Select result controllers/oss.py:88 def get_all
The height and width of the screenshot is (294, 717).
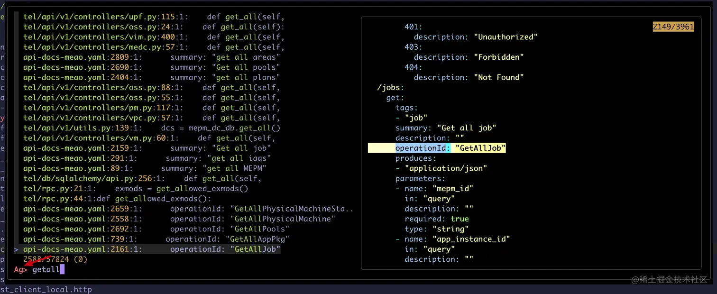(152, 87)
